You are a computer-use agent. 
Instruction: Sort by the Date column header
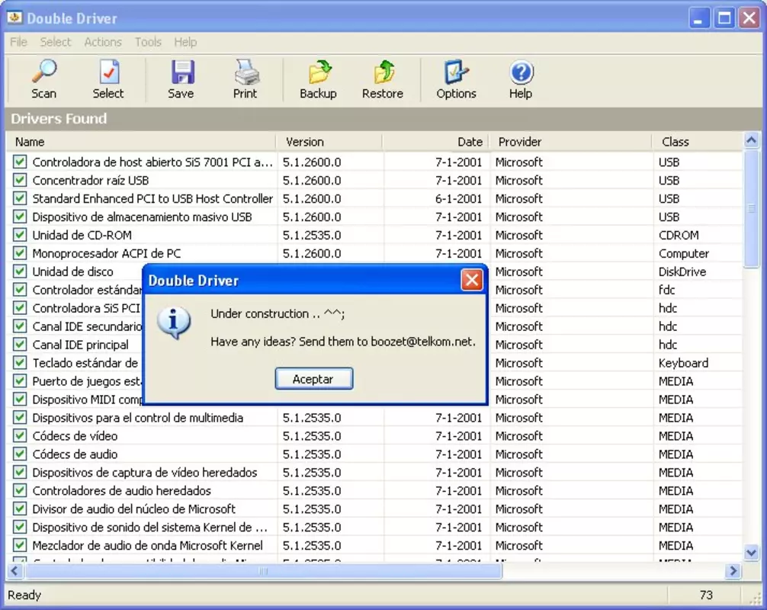click(x=436, y=142)
